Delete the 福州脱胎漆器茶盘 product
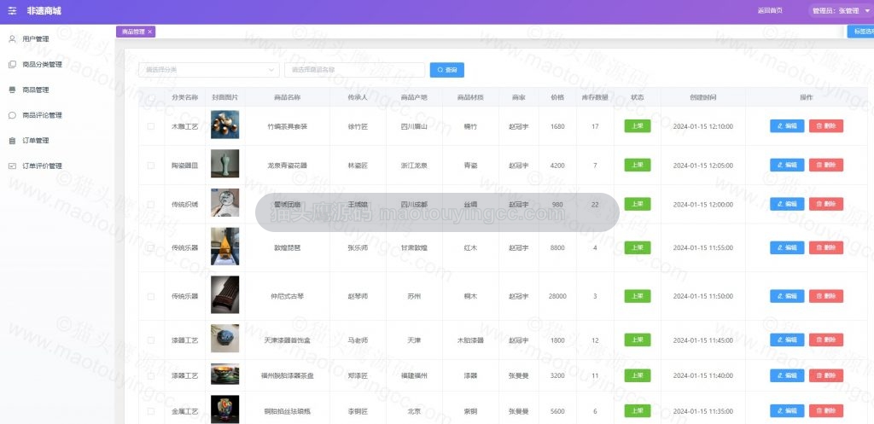The height and width of the screenshot is (424, 874). [826, 375]
